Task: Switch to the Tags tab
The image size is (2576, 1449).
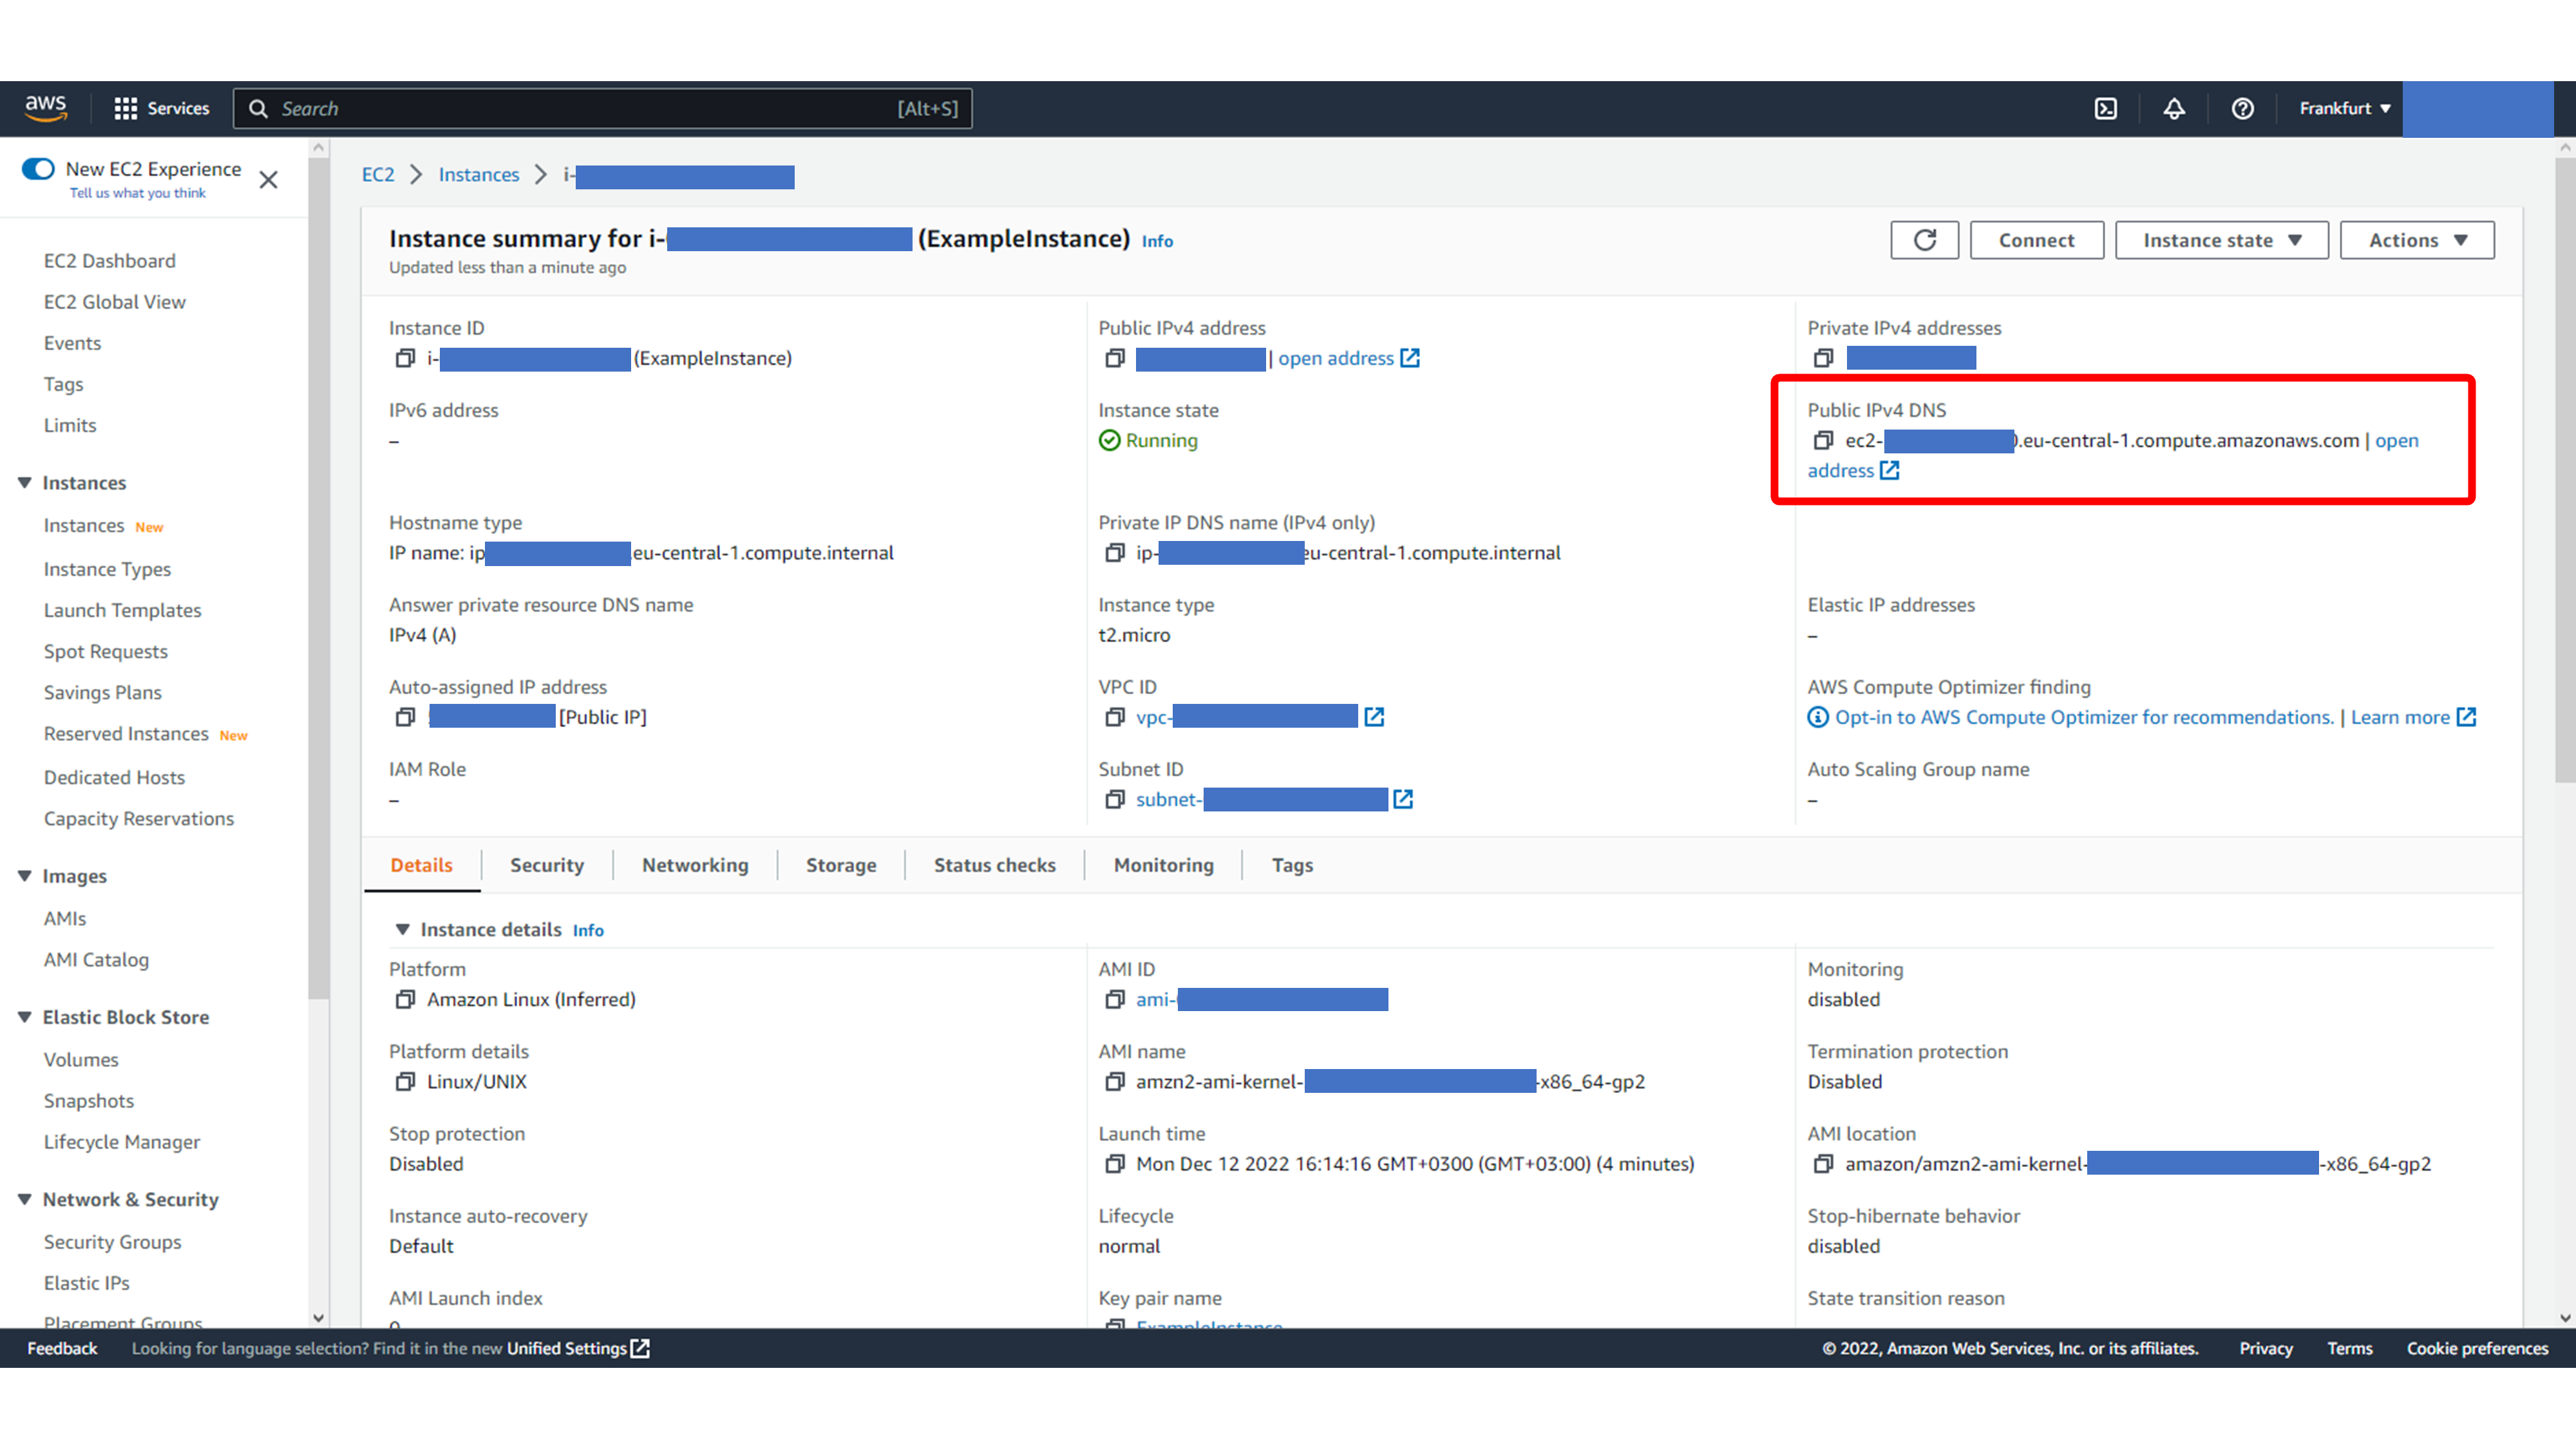Action: click(x=1292, y=865)
